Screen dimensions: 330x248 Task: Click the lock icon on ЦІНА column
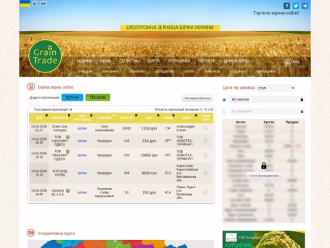(158, 115)
